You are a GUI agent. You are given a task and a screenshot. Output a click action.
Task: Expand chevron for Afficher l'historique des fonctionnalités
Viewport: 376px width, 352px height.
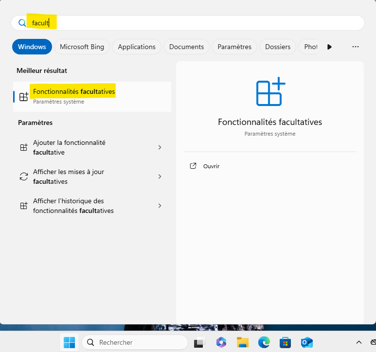160,206
